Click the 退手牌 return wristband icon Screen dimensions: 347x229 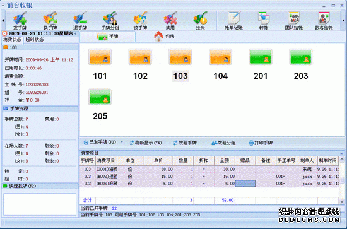(80, 20)
